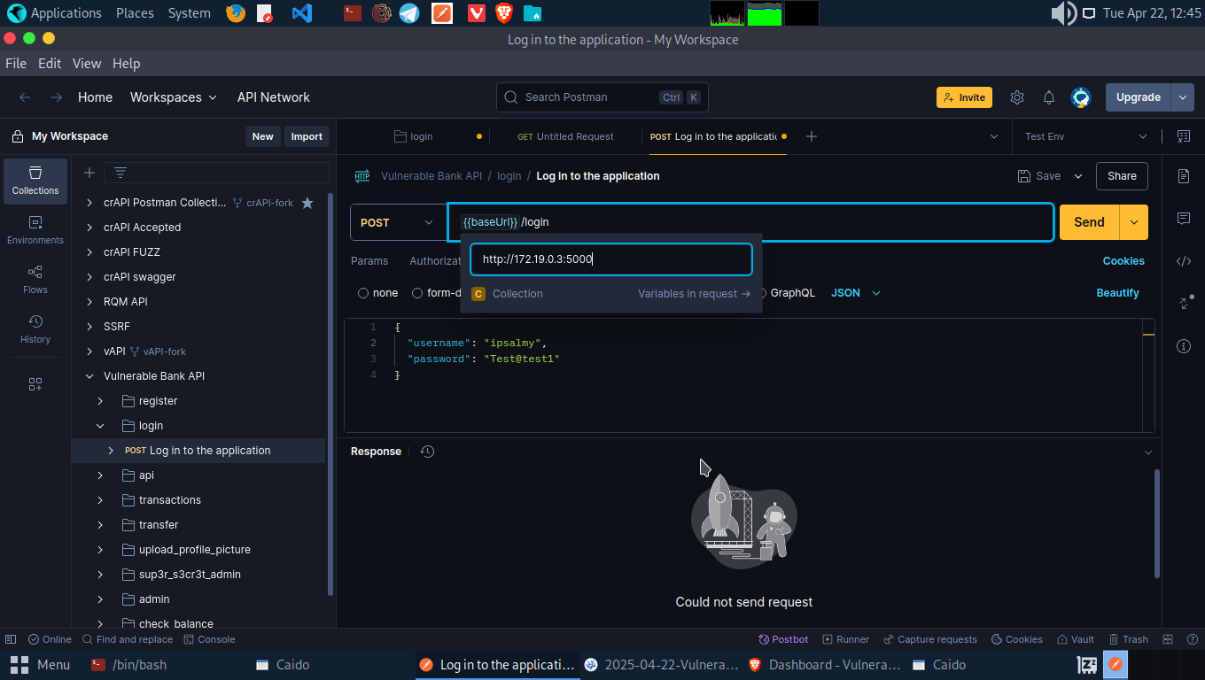Open the Save options dropdown arrow

click(1078, 176)
